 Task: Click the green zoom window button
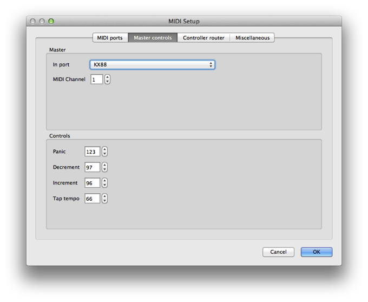tap(51, 21)
